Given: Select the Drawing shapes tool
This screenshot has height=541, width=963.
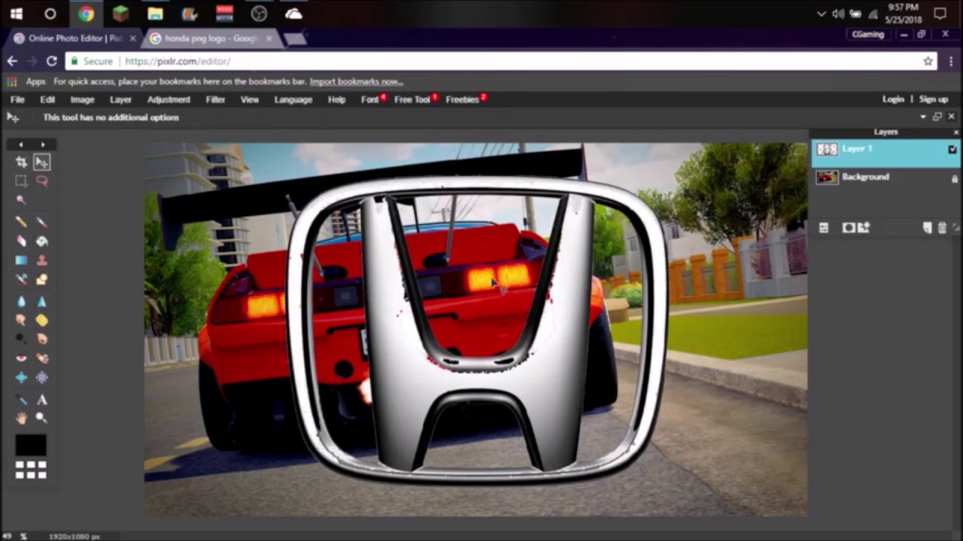Looking at the screenshot, I should pyautogui.click(x=41, y=280).
